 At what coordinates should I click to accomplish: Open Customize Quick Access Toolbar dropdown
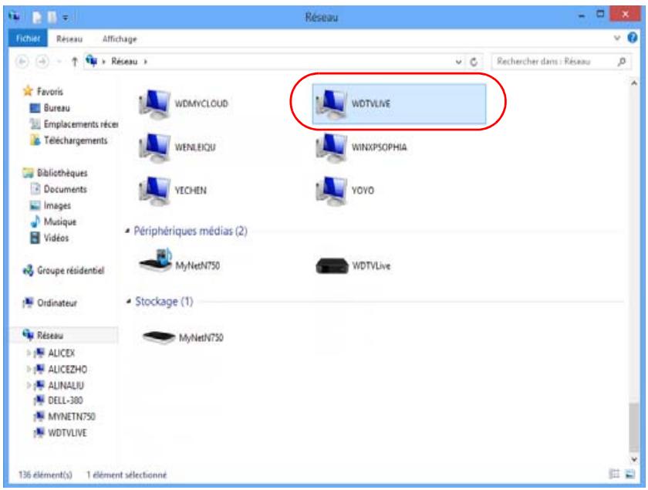(66, 18)
